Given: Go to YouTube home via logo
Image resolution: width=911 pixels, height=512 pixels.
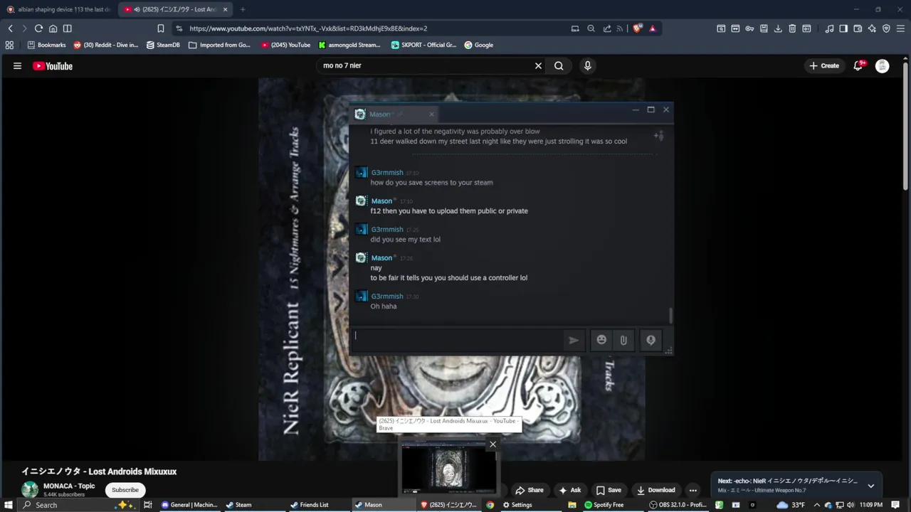Looking at the screenshot, I should [x=53, y=66].
